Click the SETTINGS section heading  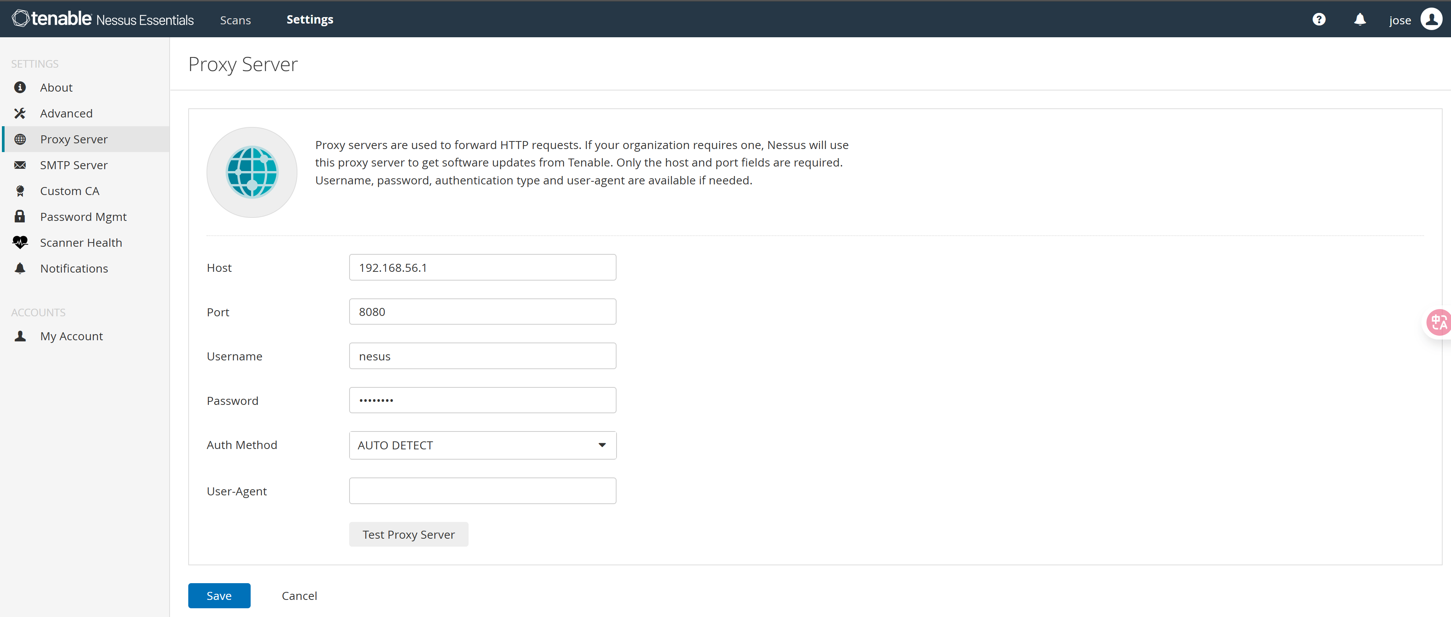[x=35, y=63]
